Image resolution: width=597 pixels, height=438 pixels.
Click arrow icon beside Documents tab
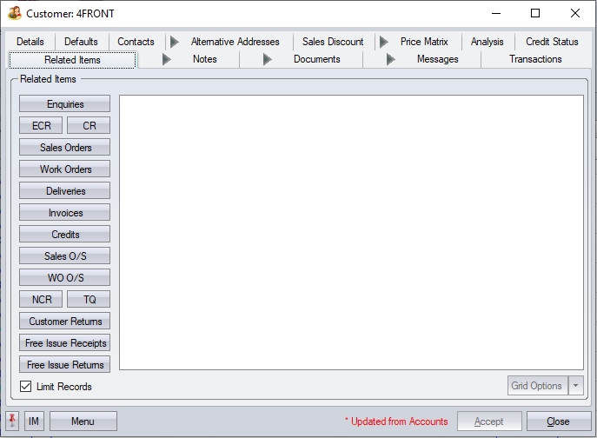coord(268,59)
